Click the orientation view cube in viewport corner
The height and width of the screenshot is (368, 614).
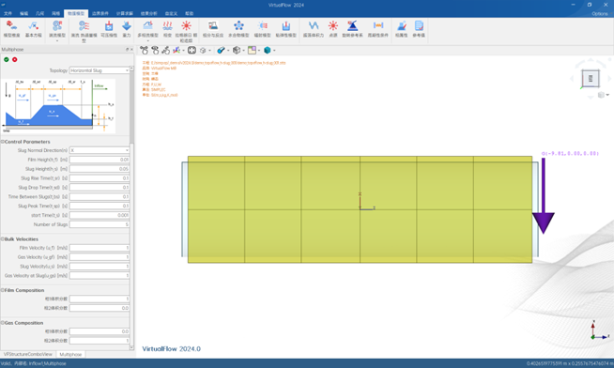pos(591,78)
